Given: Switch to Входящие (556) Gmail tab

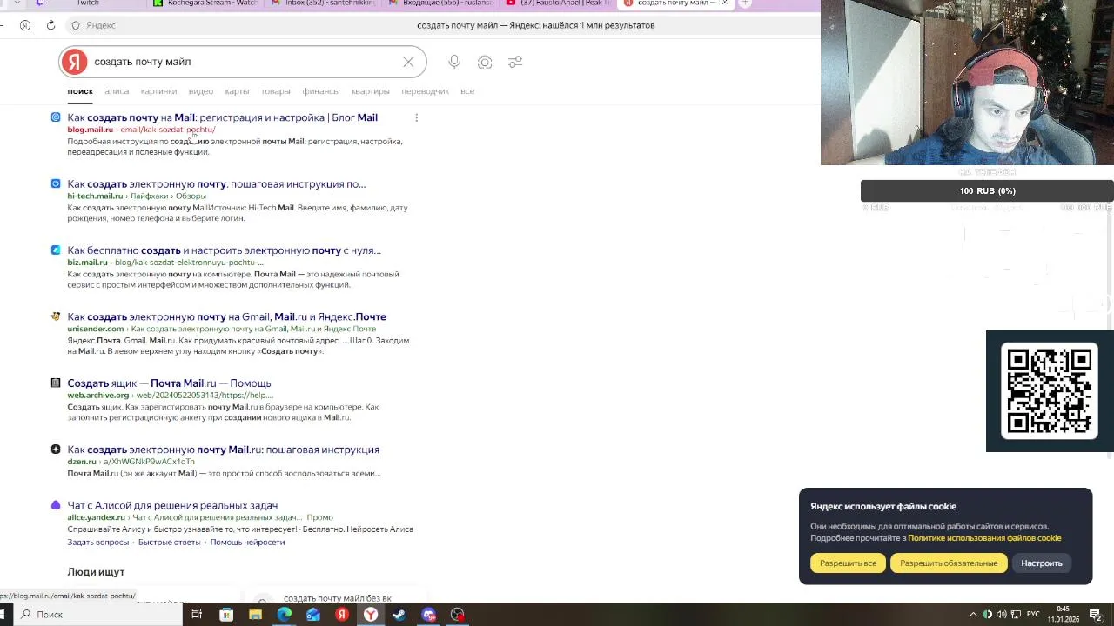Looking at the screenshot, I should pyautogui.click(x=440, y=3).
